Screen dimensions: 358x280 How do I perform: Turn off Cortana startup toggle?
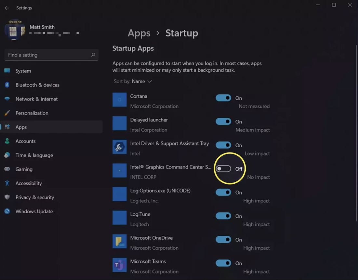point(223,98)
